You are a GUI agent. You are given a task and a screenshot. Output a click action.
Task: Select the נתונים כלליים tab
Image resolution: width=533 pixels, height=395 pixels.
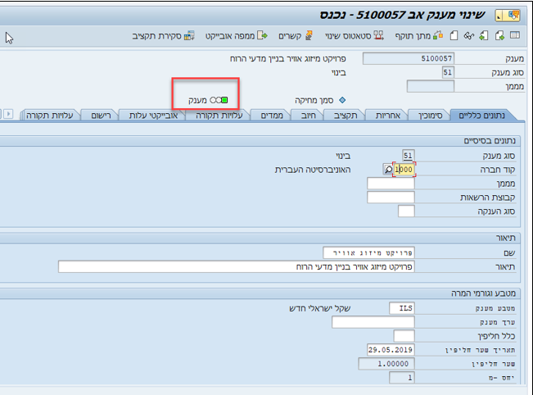tap(482, 116)
